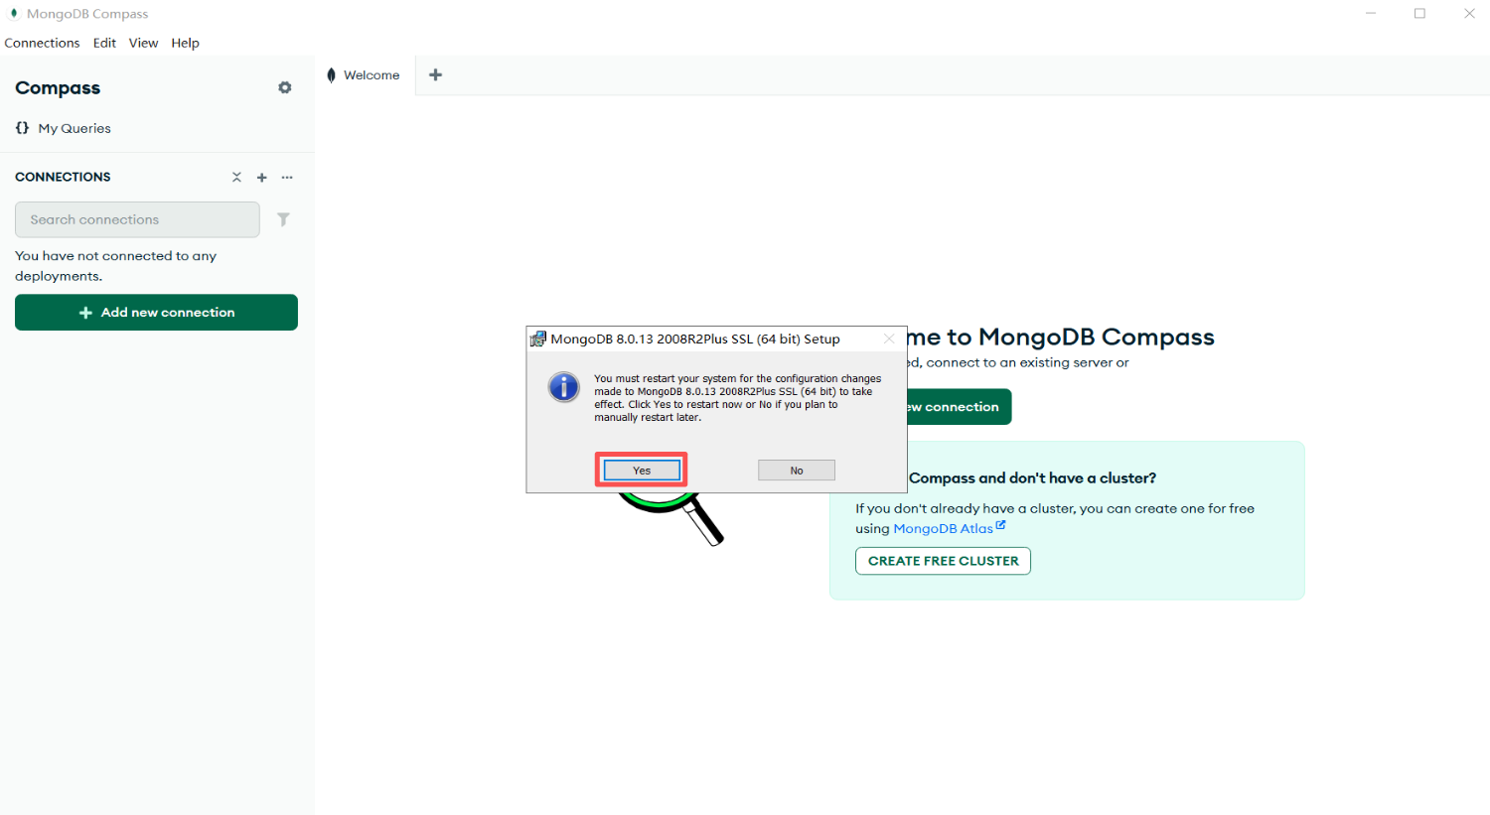This screenshot has width=1490, height=815.
Task: Select the Welcome tab
Action: click(x=365, y=75)
